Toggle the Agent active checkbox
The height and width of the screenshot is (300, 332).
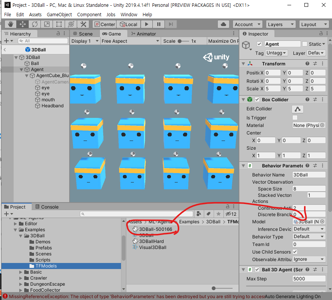pyautogui.click(x=259, y=44)
